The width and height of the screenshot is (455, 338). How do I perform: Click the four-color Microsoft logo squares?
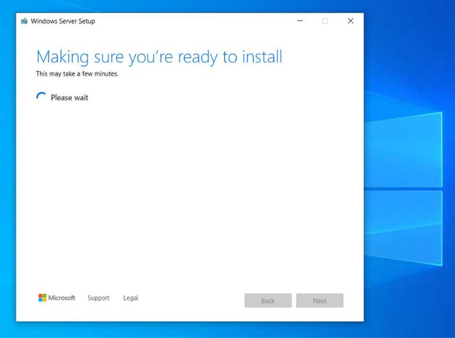pos(42,298)
